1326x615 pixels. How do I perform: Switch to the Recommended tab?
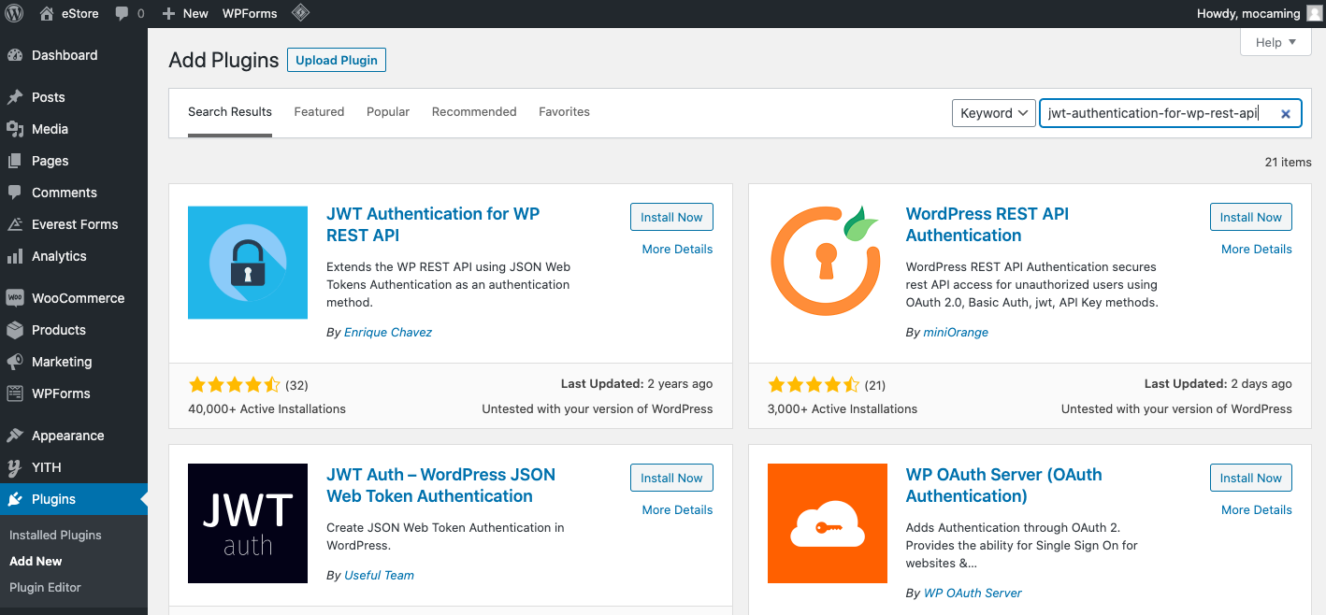pyautogui.click(x=474, y=111)
